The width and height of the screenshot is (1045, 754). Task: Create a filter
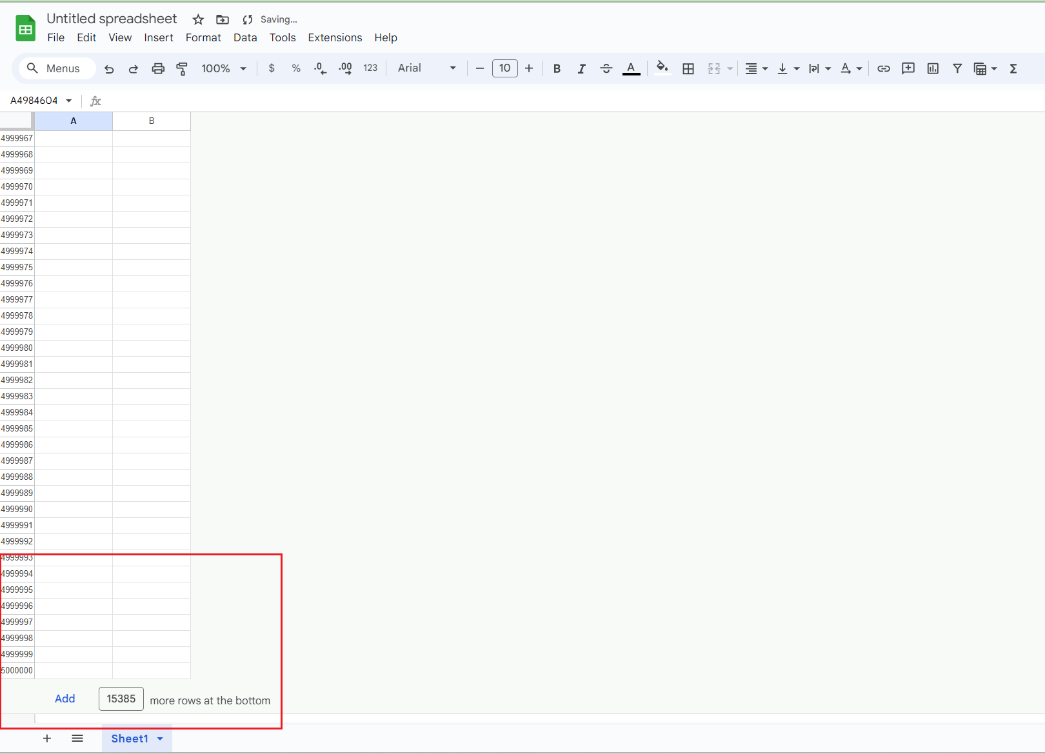(957, 68)
